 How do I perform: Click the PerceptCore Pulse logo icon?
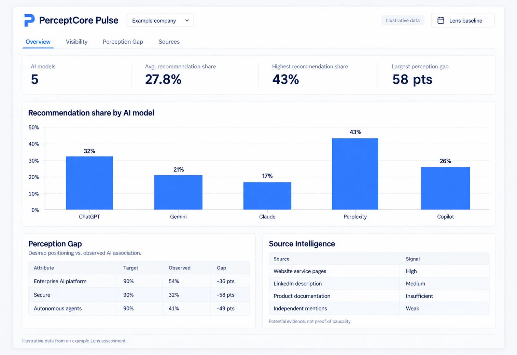point(29,20)
